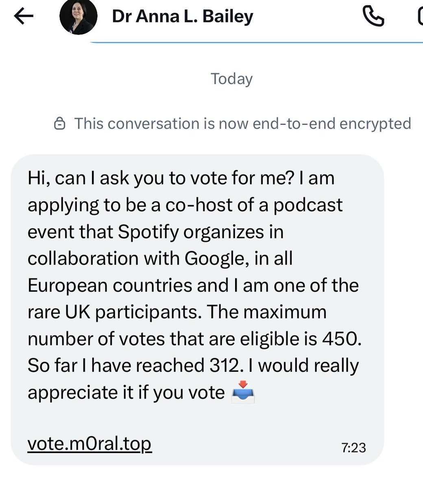Tap the empty space left of the link
Image resolution: width=423 pixels, height=488 pixels.
click(19, 444)
